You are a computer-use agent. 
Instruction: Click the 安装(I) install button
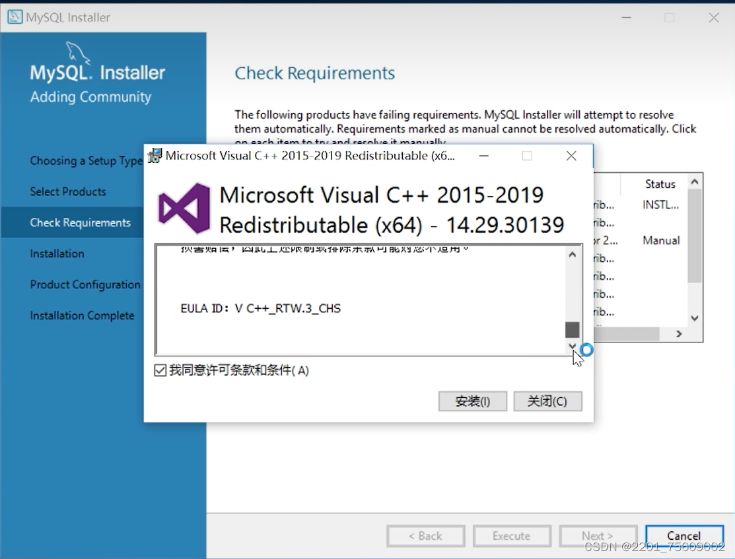point(473,401)
